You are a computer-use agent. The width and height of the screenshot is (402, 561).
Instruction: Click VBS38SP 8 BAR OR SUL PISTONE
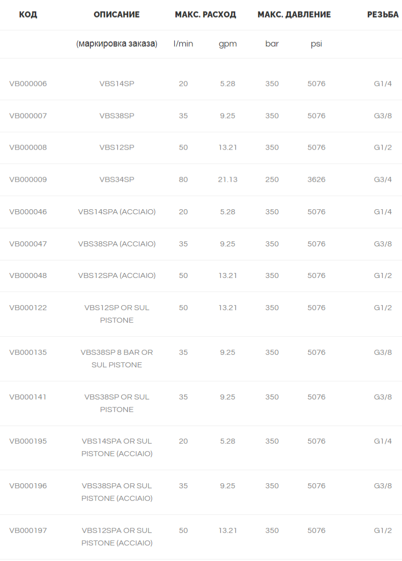click(x=117, y=358)
